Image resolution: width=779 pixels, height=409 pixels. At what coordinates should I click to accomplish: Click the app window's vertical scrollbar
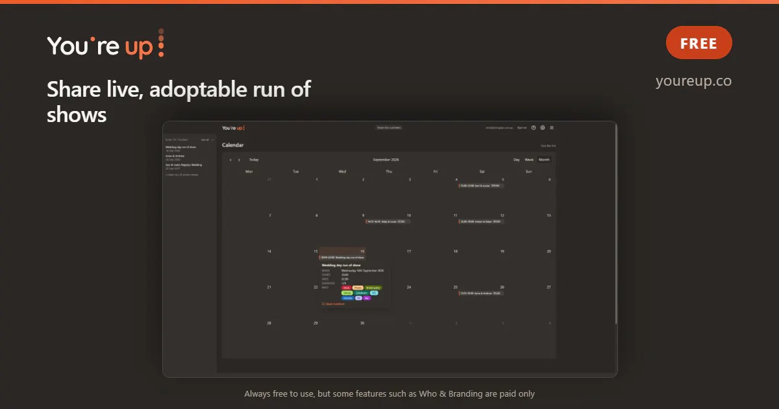coord(615,225)
